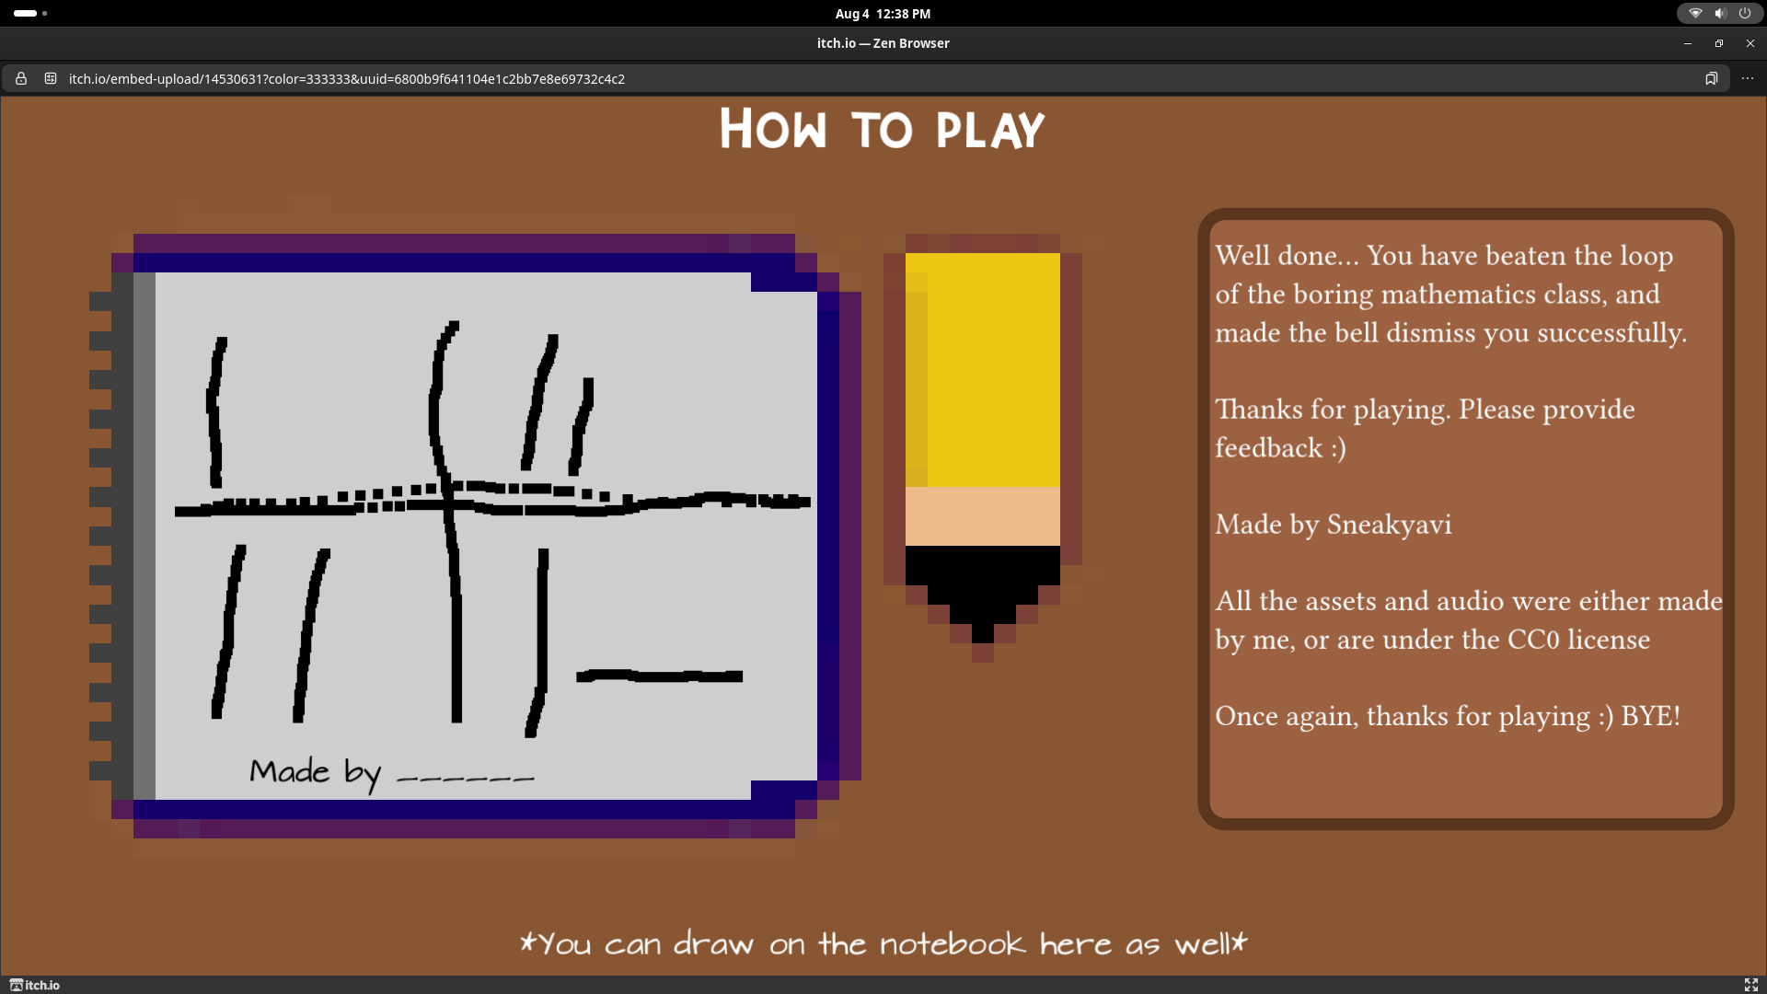Click the 'Made by Sneakyavi' credits text
Image resolution: width=1767 pixels, height=994 pixels.
pos(1333,525)
